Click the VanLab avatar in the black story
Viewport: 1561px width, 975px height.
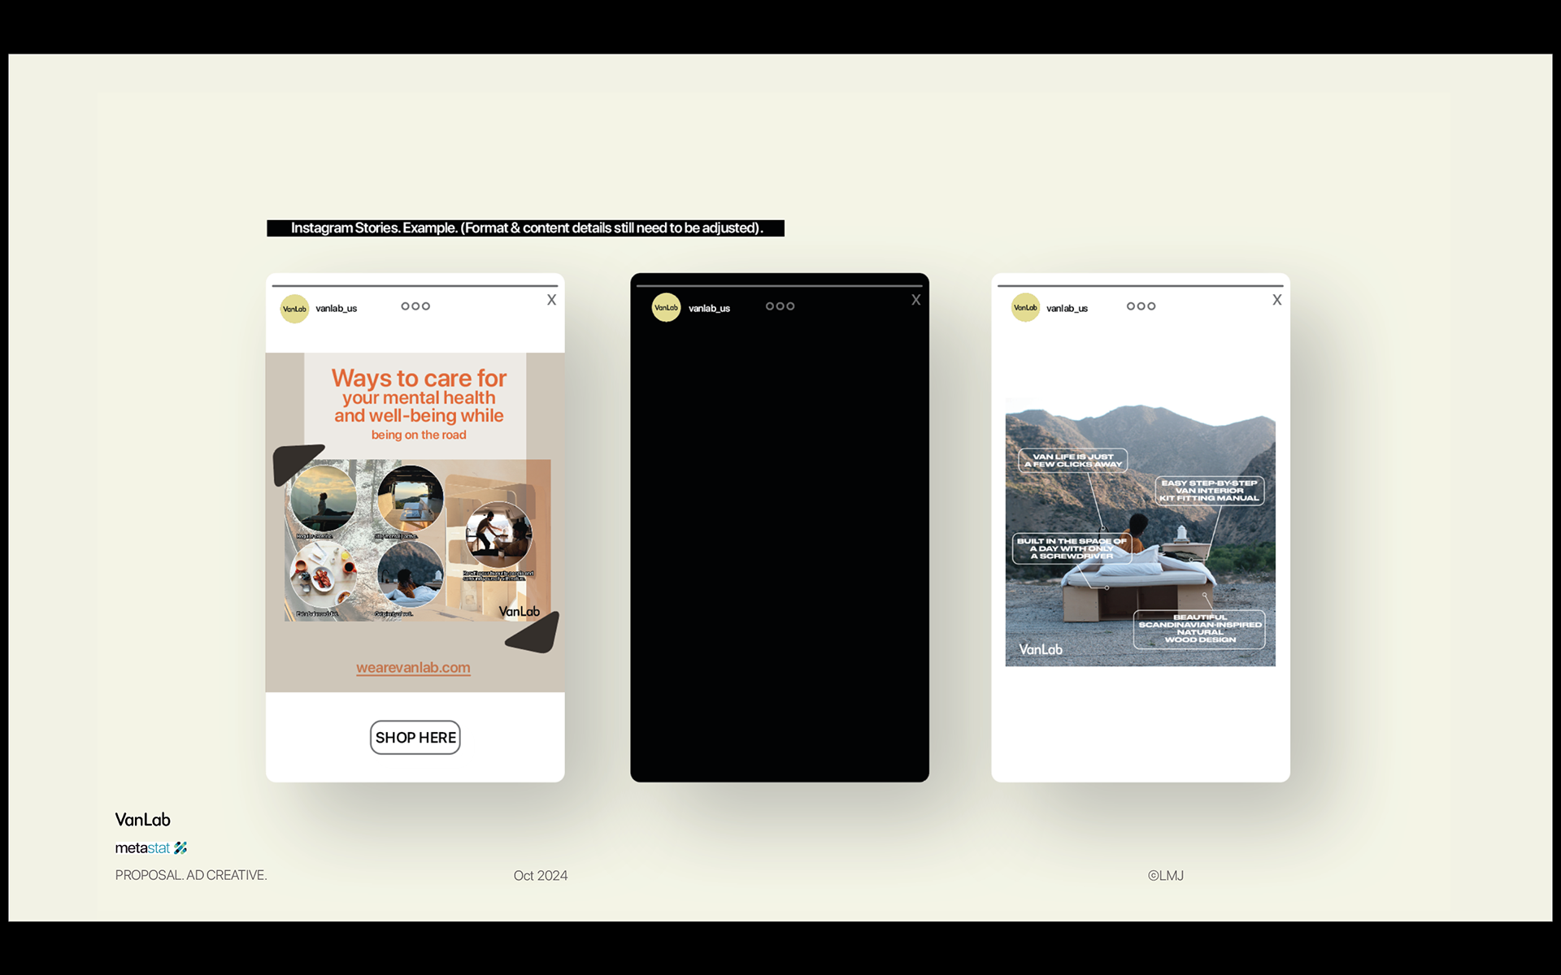point(666,307)
